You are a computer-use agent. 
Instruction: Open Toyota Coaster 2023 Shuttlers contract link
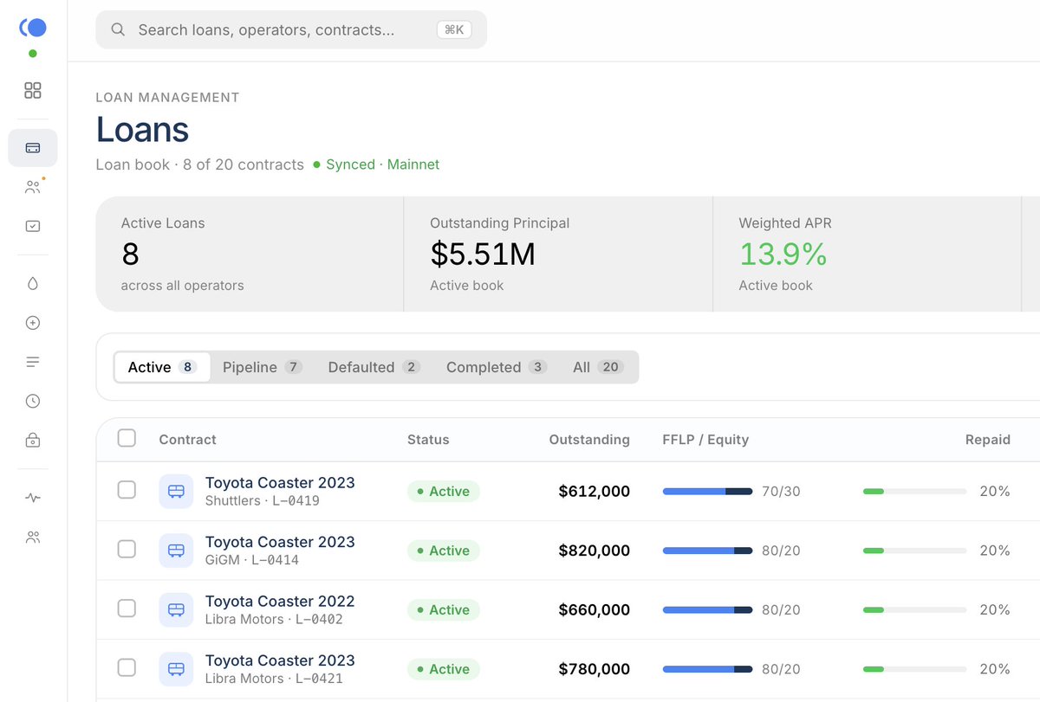[x=280, y=482]
